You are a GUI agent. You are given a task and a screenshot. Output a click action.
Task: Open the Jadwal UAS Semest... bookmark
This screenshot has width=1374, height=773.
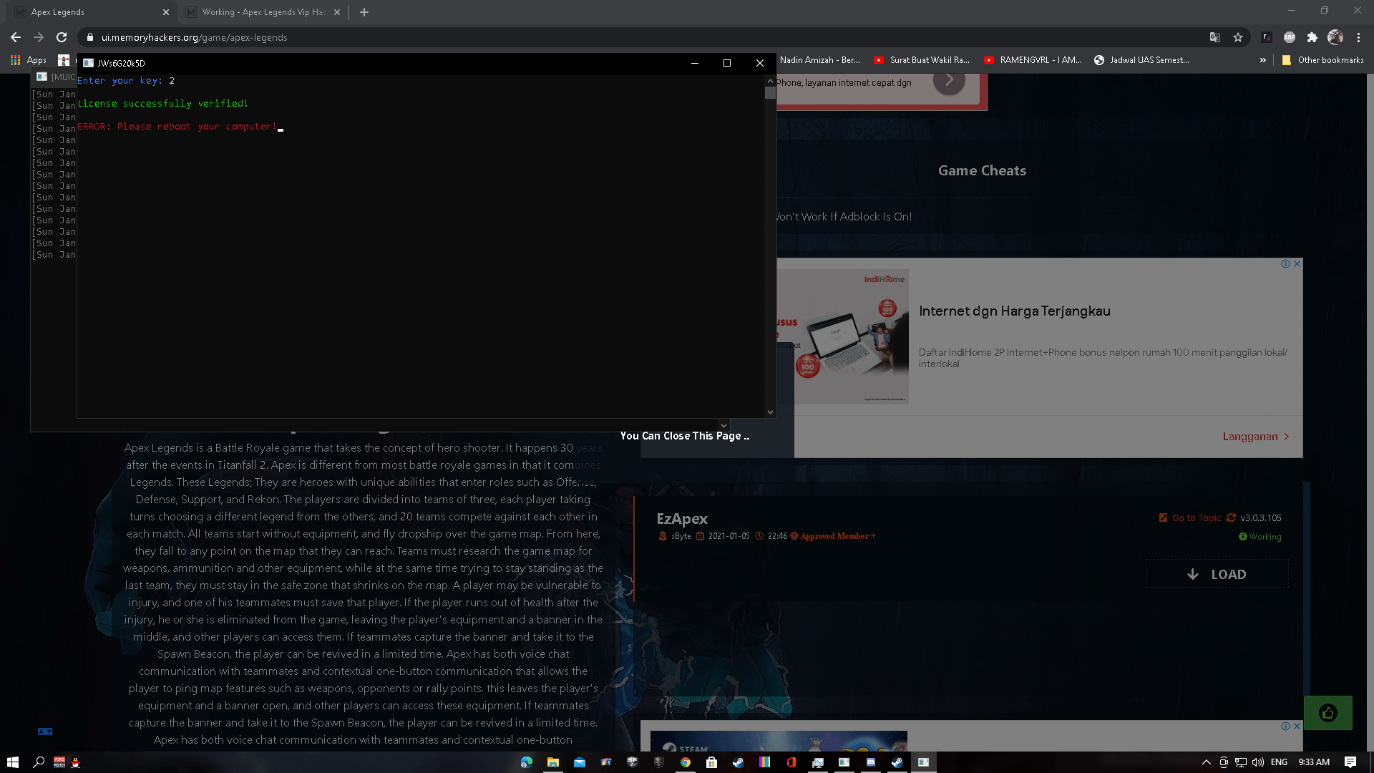pyautogui.click(x=1142, y=60)
